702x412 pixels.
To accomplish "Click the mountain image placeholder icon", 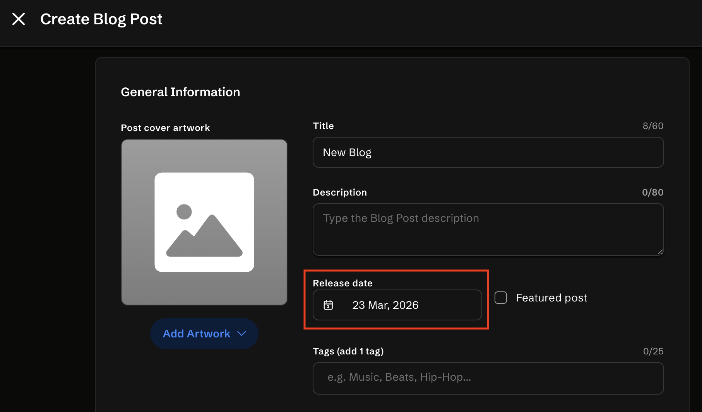I will point(204,222).
